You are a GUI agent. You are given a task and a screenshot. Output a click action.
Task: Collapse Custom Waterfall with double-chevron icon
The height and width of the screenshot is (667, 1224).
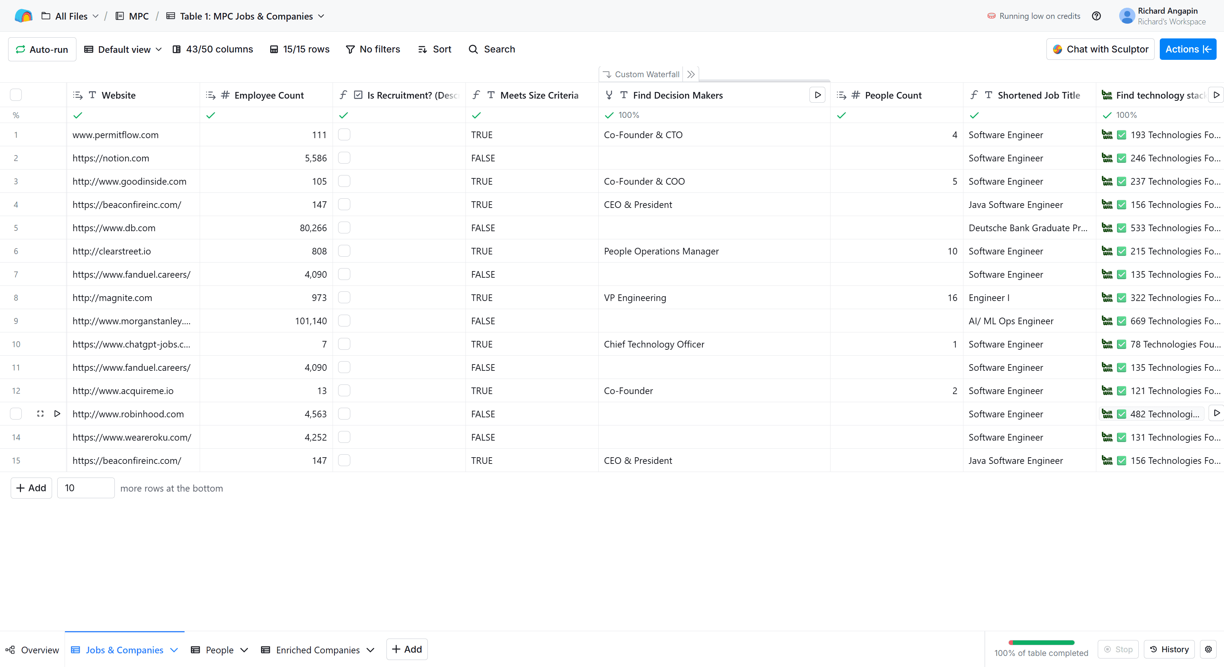point(691,74)
